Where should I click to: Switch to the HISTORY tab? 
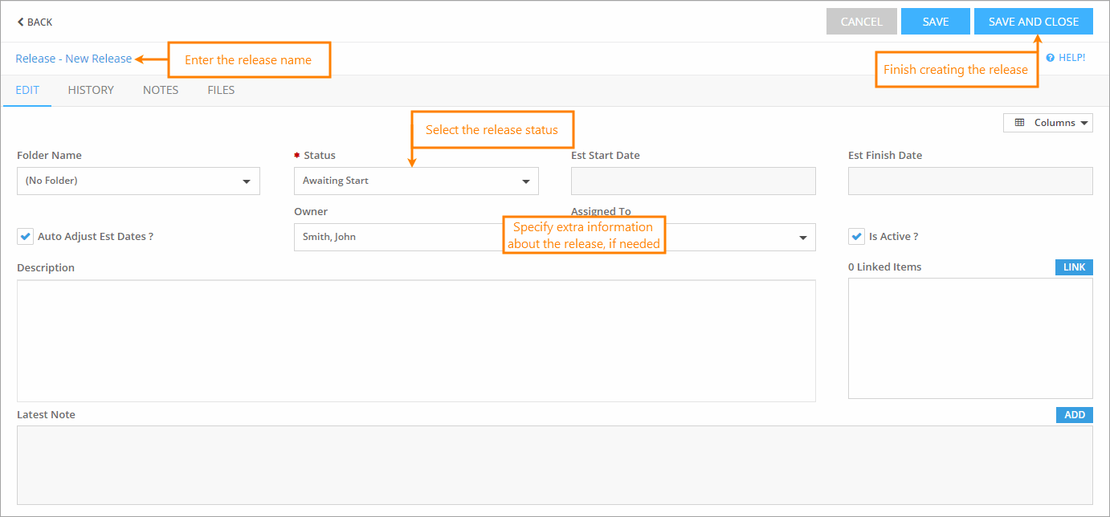[90, 90]
